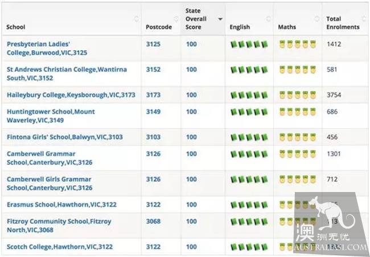The width and height of the screenshot is (370, 257).
Task: Open Haileybury College, Keysborough link
Action: (71, 95)
